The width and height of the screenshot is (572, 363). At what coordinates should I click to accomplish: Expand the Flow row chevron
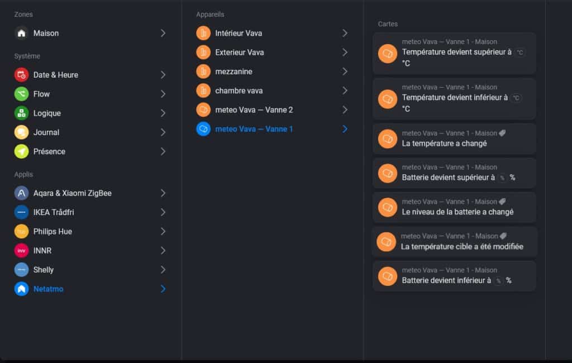[163, 94]
